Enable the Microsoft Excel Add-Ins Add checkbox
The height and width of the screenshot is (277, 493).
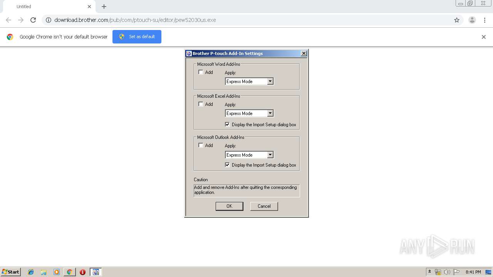(201, 104)
